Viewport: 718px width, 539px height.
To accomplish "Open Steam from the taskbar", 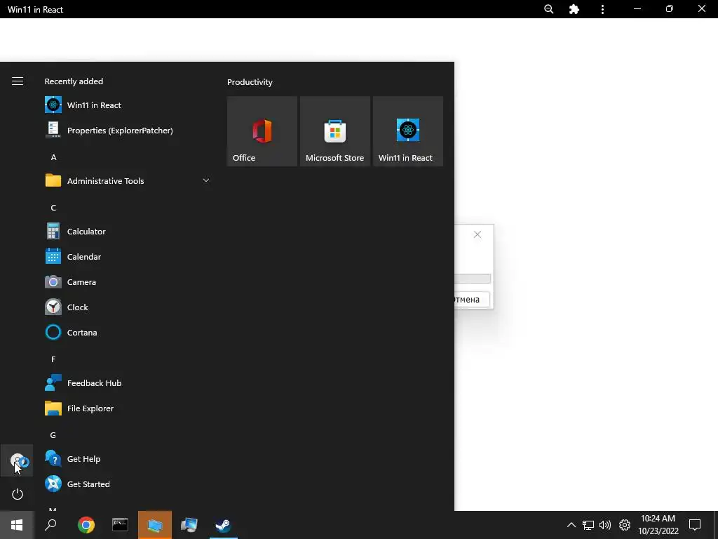I will (x=224, y=525).
